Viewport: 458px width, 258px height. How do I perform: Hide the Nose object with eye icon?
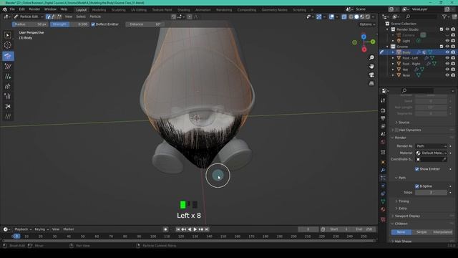(447, 75)
